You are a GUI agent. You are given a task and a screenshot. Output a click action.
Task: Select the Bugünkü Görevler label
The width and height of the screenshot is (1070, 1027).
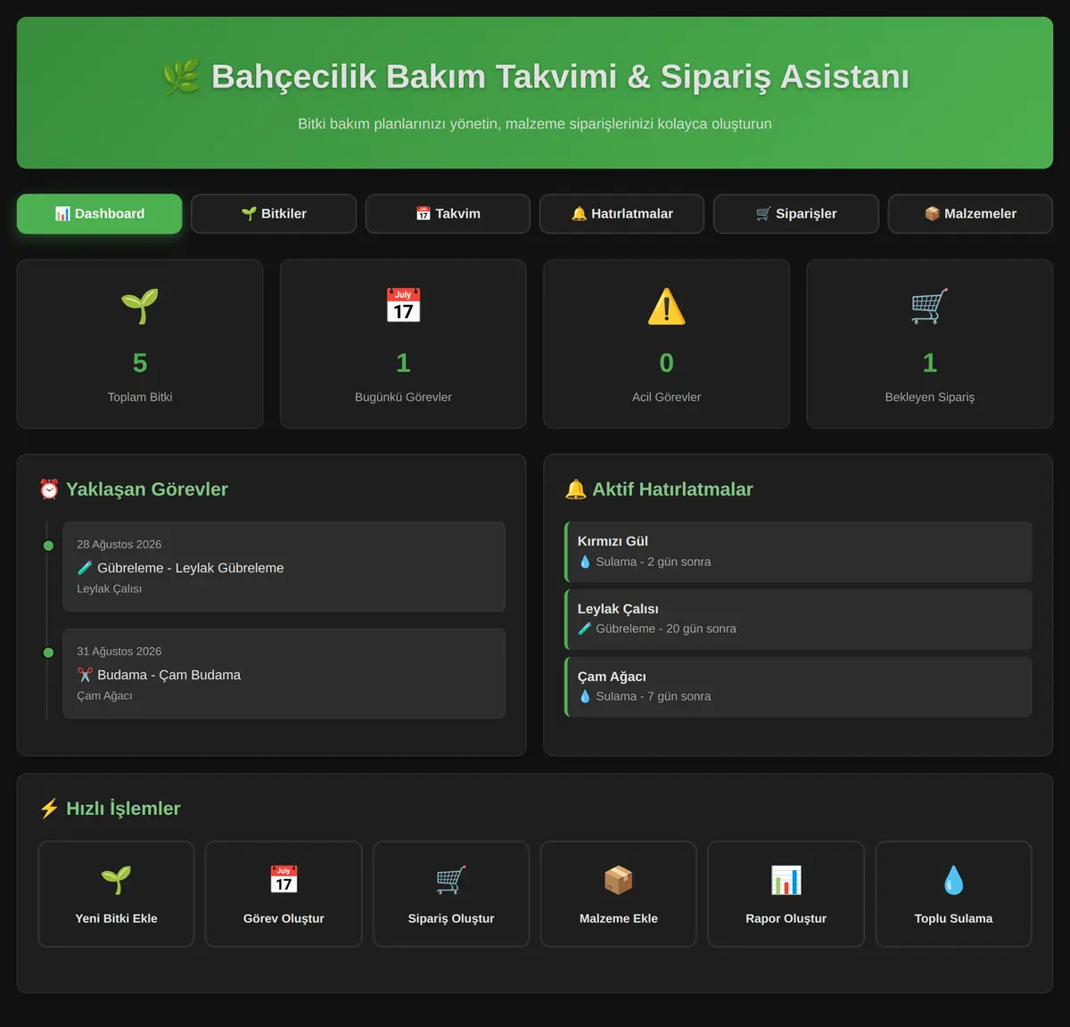click(403, 397)
